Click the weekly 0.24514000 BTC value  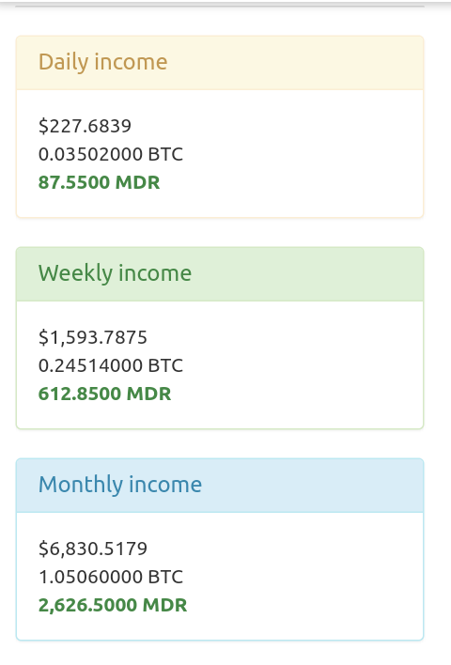[x=111, y=365]
